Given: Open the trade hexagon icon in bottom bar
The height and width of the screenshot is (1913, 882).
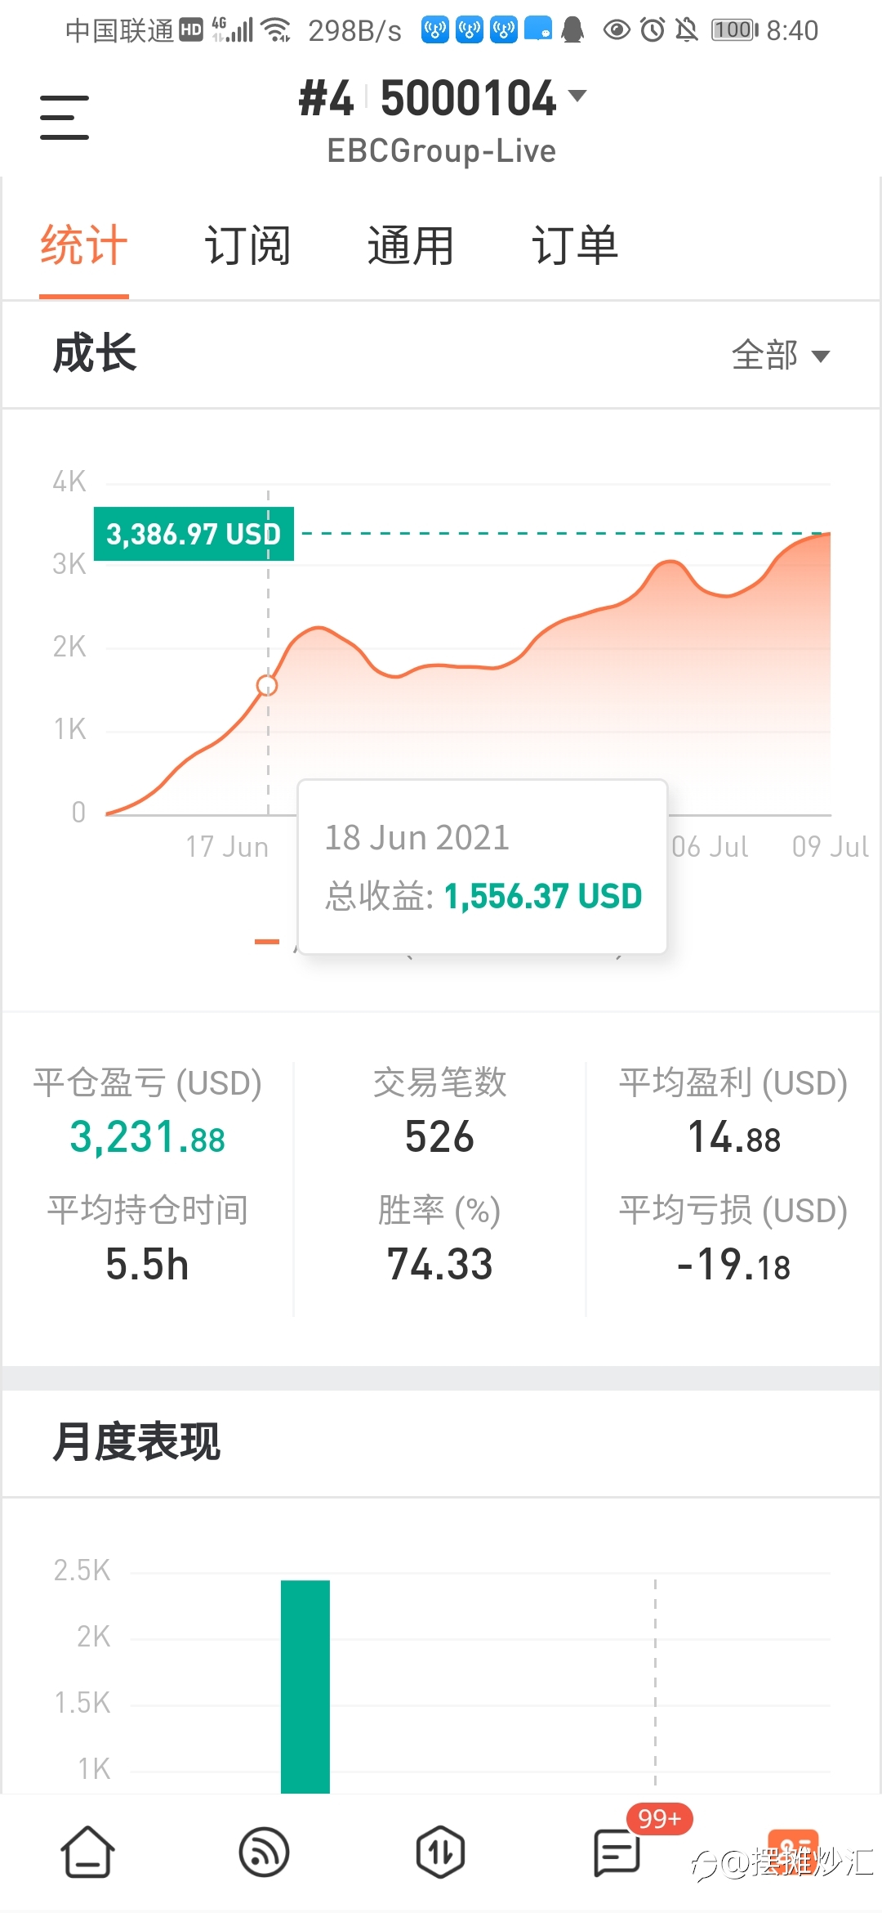Looking at the screenshot, I should (x=440, y=1852).
